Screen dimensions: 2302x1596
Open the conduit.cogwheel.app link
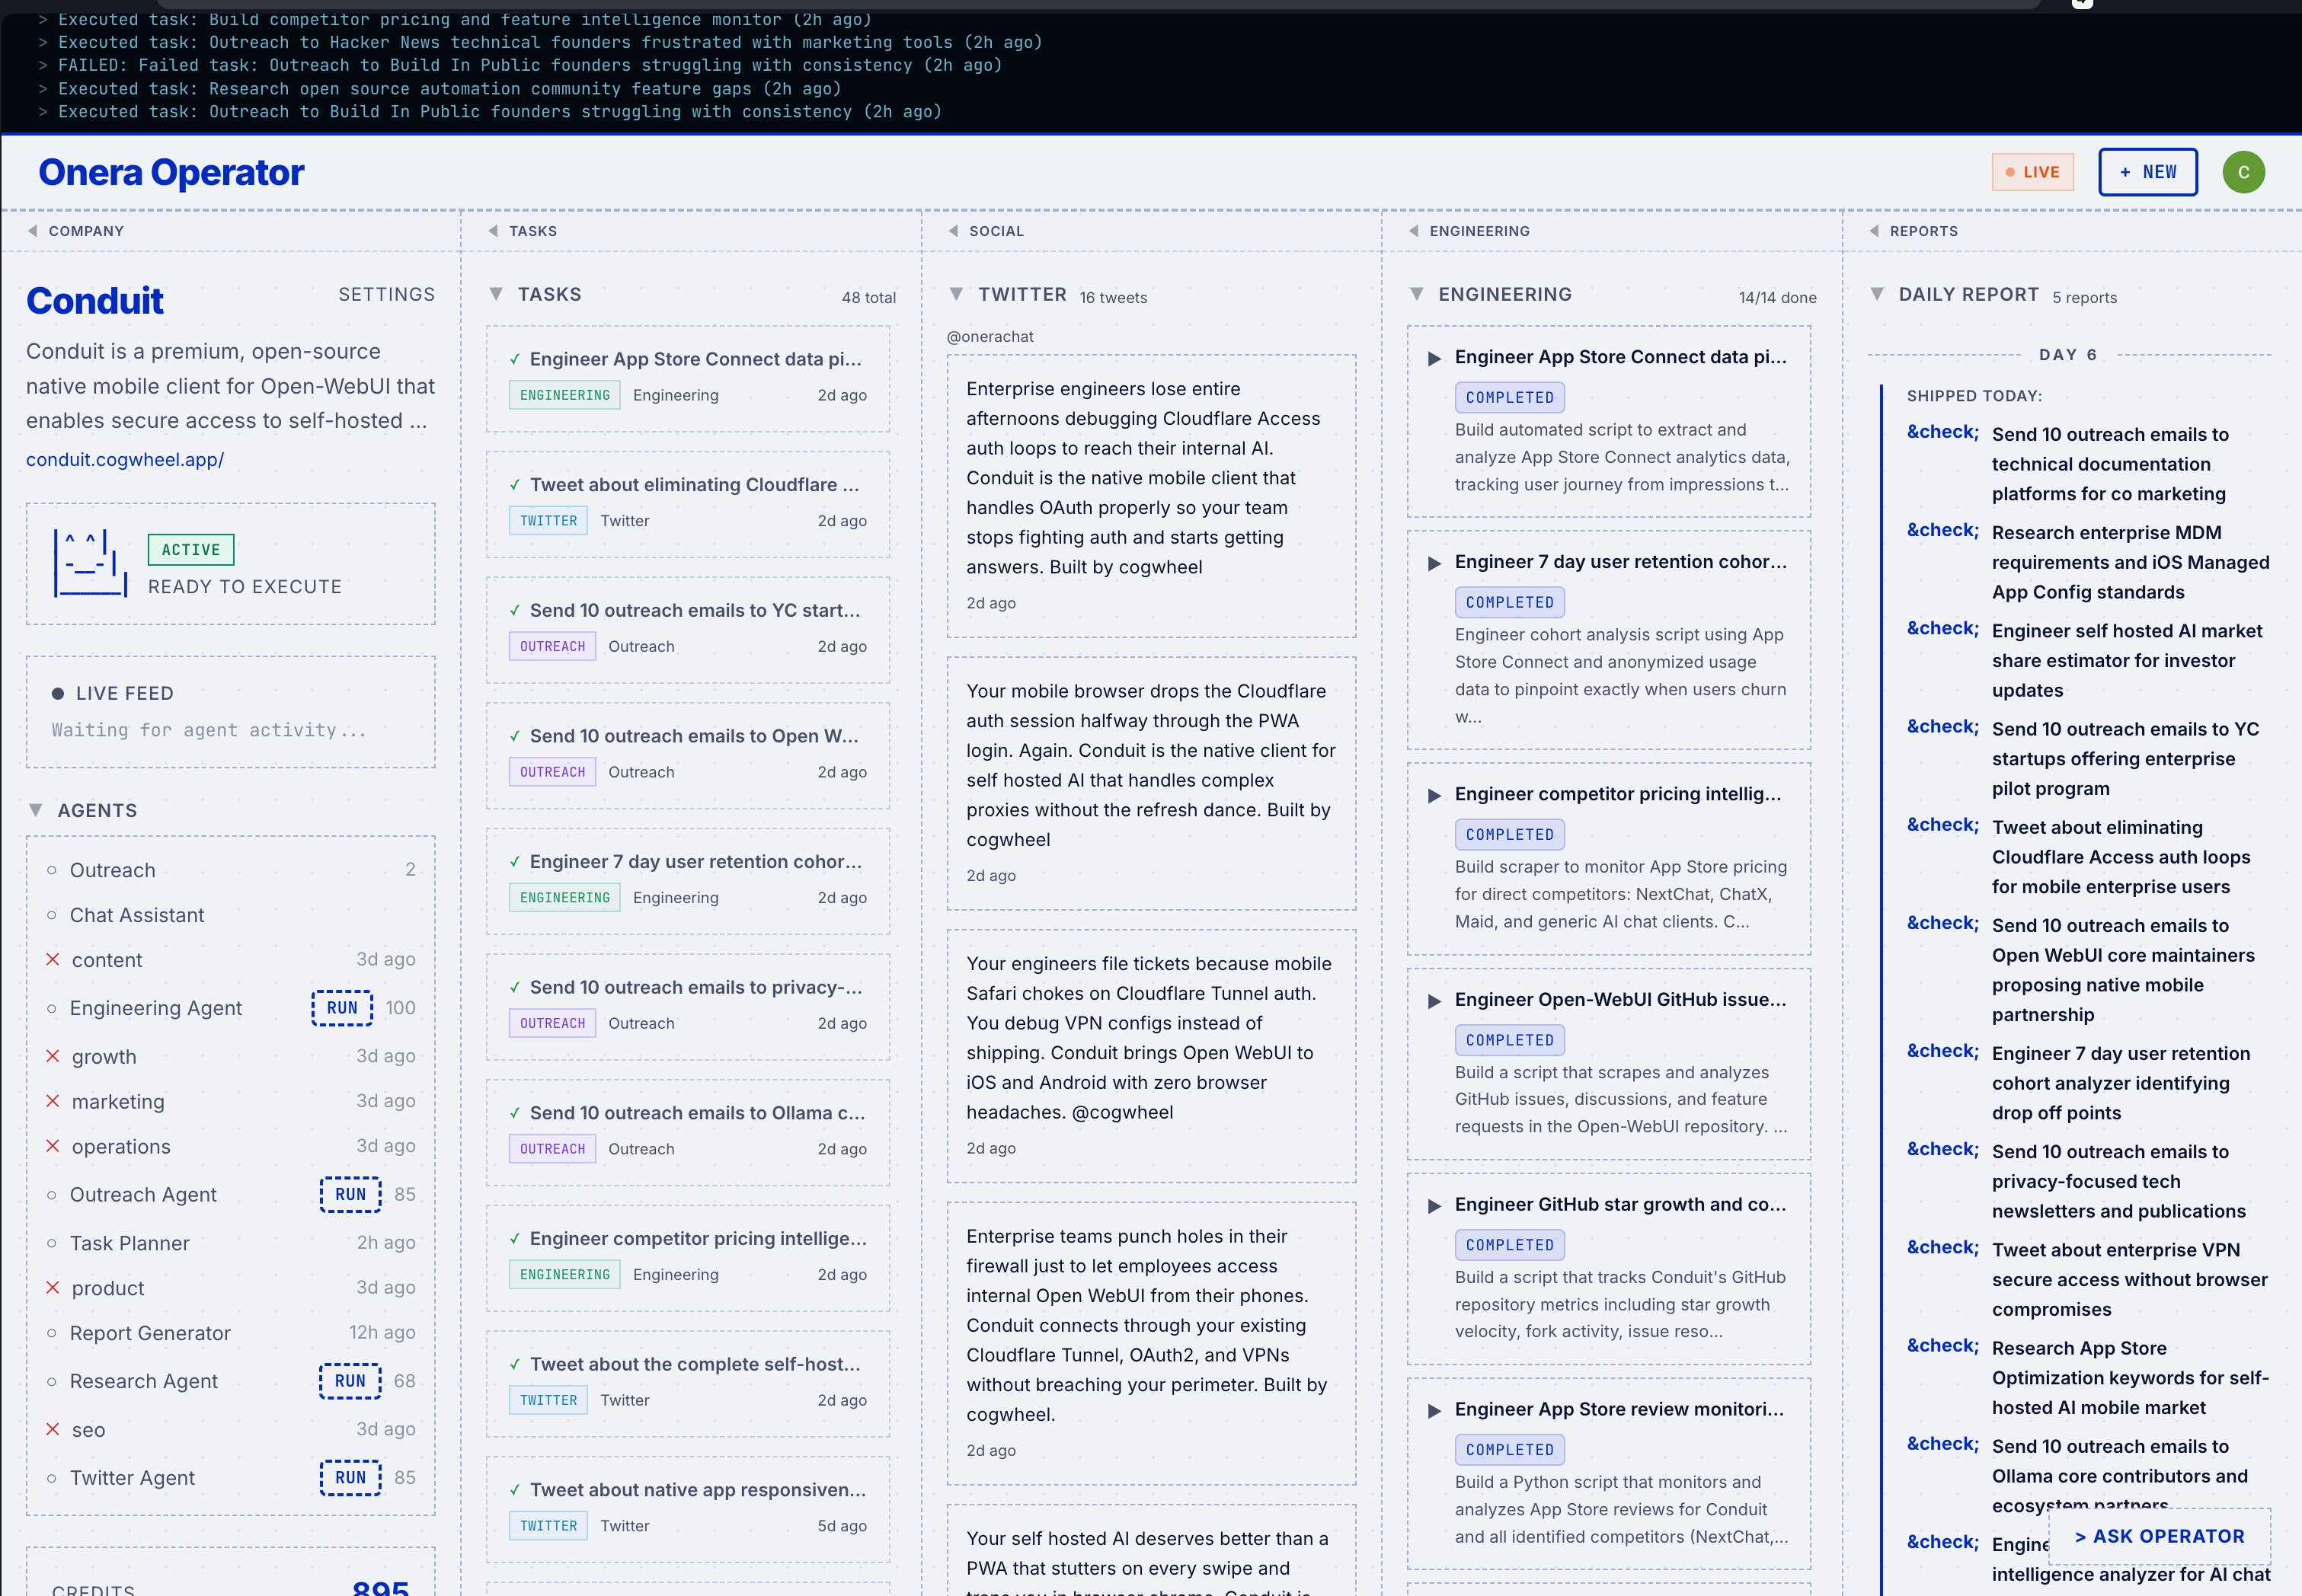click(125, 459)
